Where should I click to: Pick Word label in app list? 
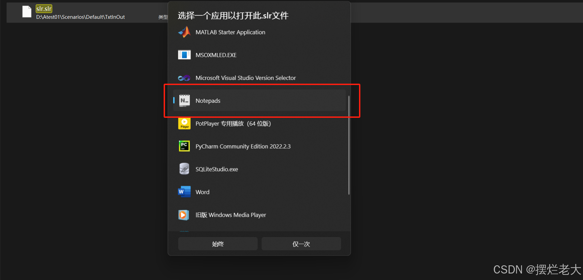(203, 192)
